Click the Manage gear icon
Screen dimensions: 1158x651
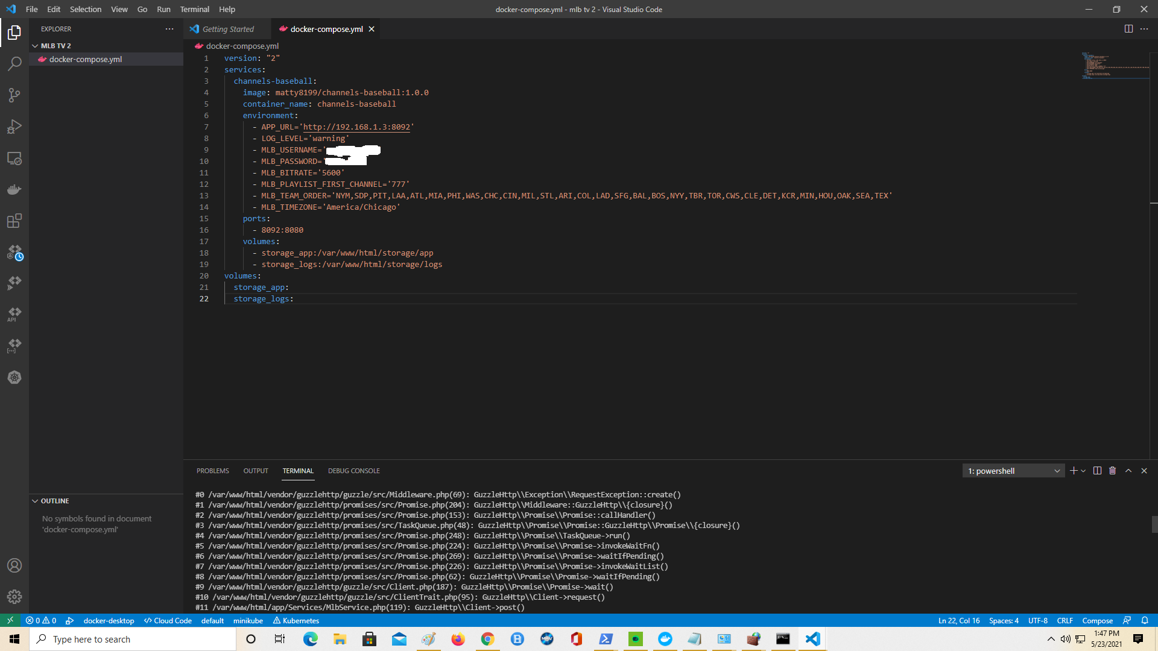pos(14,597)
